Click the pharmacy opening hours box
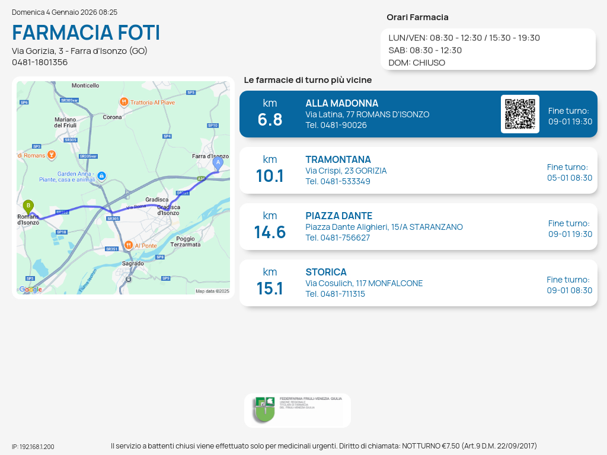607x455 pixels. [x=487, y=50]
